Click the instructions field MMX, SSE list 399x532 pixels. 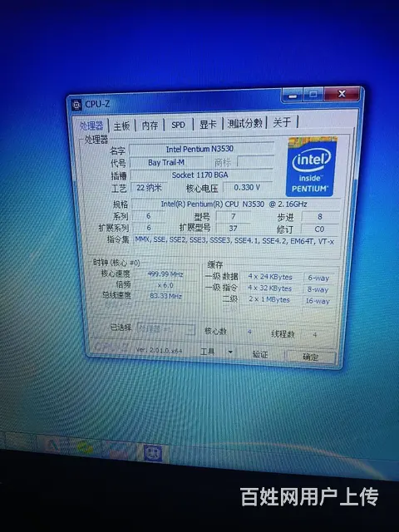(x=234, y=241)
